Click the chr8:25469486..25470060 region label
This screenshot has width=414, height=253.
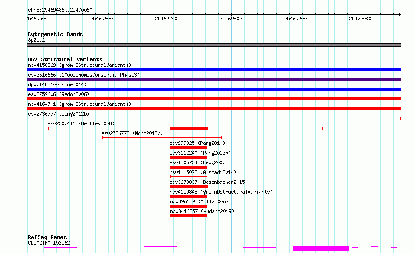click(60, 10)
